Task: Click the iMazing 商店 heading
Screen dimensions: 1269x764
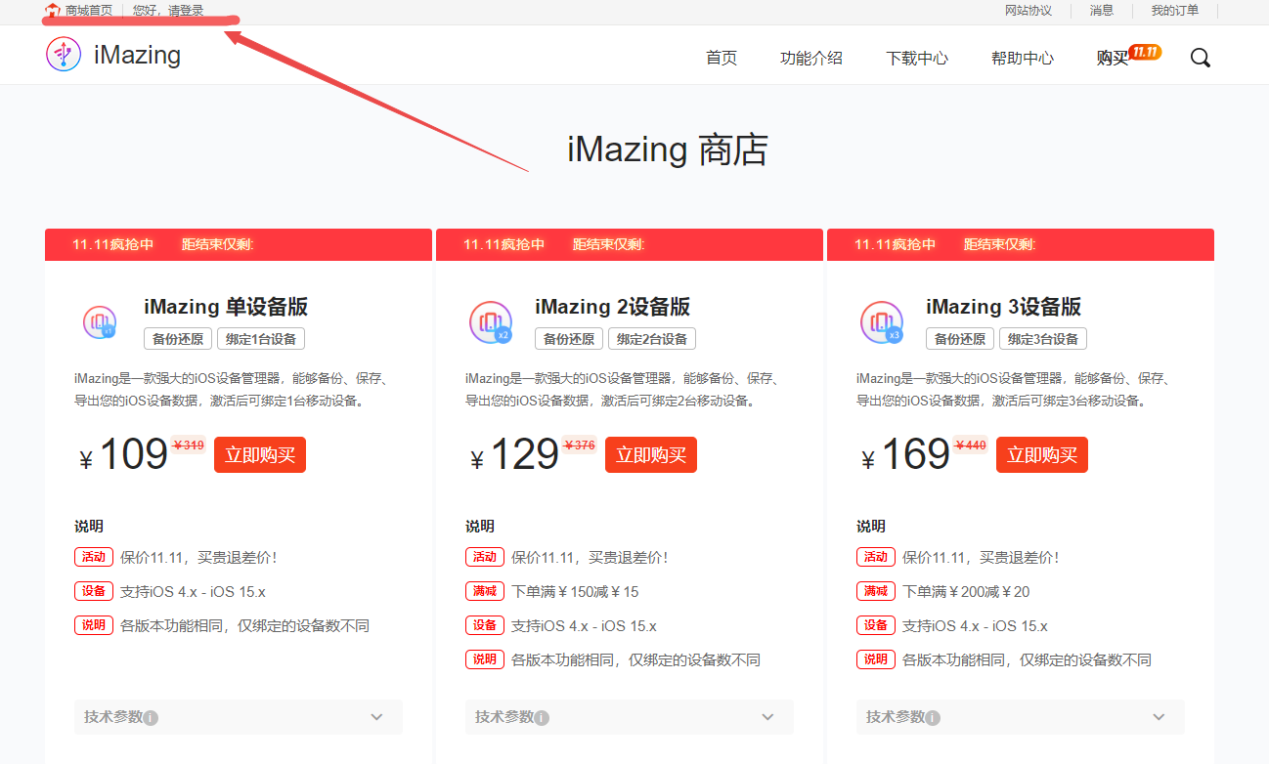Action: click(x=668, y=150)
